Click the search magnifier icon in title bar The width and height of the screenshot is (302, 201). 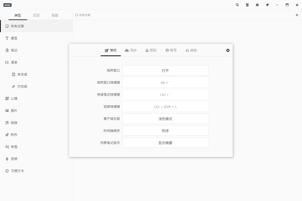point(237,5)
